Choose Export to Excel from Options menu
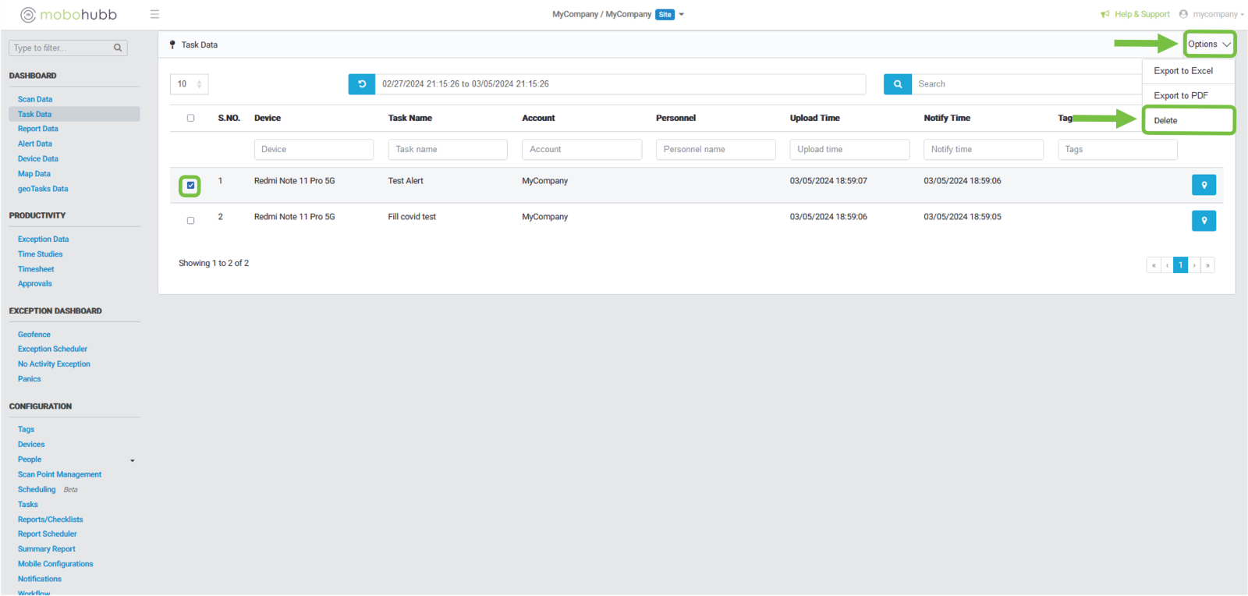The width and height of the screenshot is (1248, 596). click(1183, 71)
